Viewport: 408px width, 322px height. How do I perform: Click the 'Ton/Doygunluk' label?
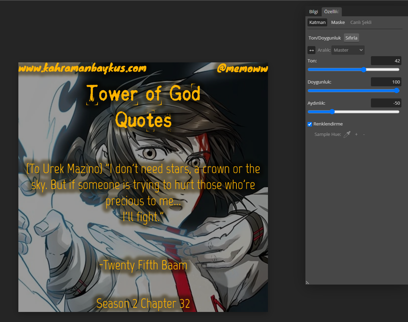(324, 38)
